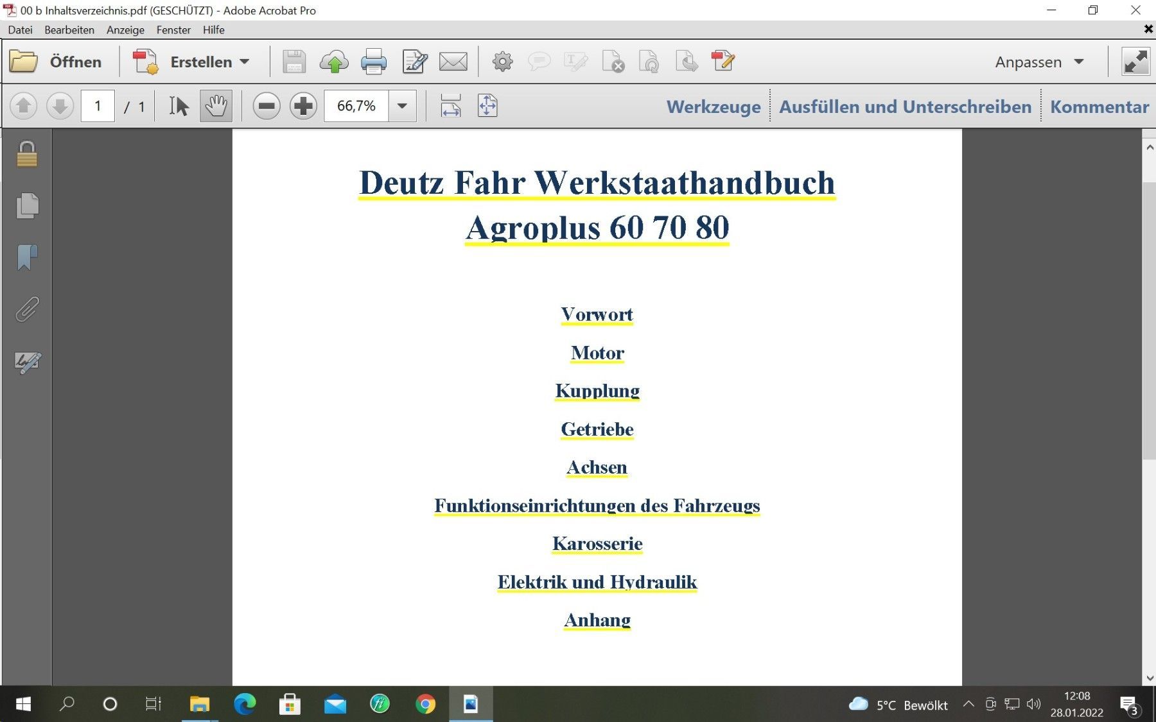The image size is (1156, 722).
Task: Open the Attachments paperclip panel
Action: (27, 309)
